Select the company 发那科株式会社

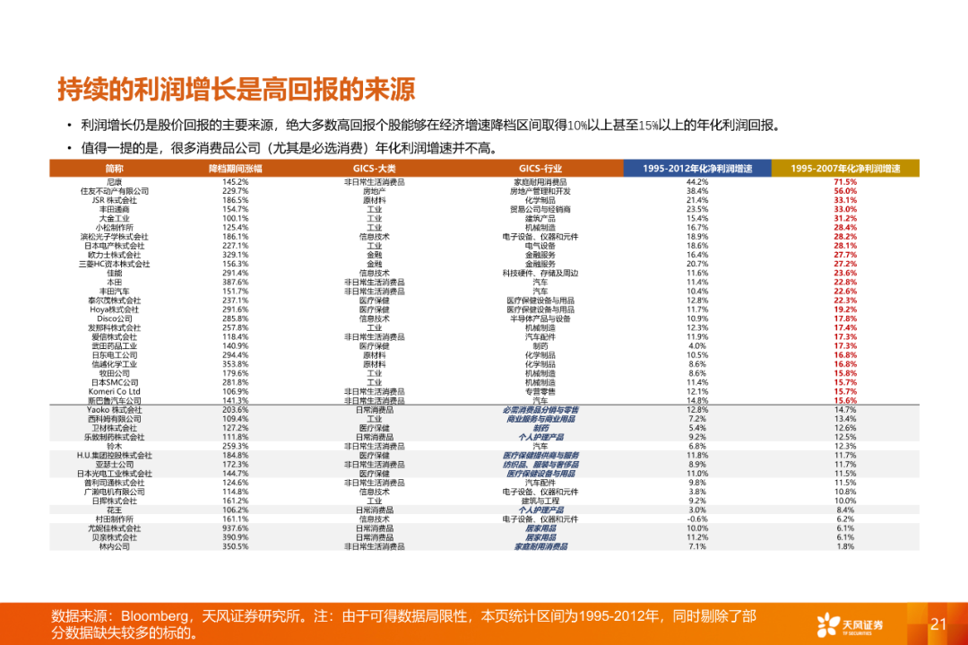(114, 328)
